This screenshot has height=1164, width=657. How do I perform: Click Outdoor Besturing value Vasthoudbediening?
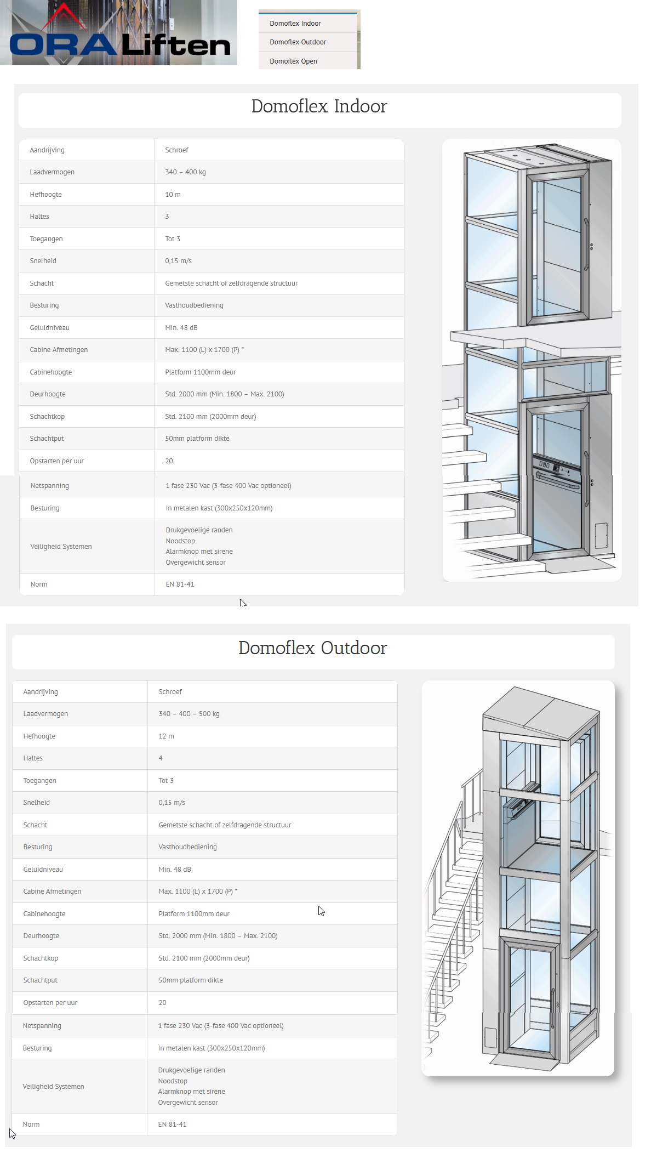point(187,847)
